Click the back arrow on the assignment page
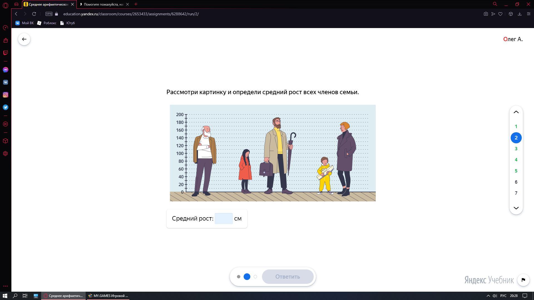 click(x=24, y=39)
